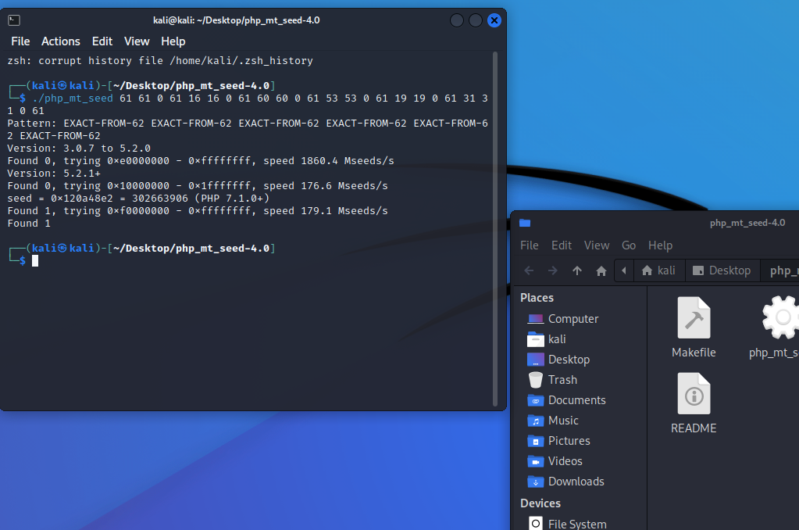Click the kali breadcrumb path button

tap(658, 270)
